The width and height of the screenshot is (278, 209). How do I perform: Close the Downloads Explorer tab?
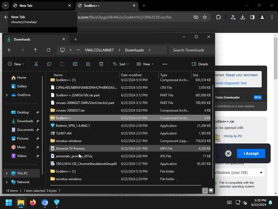click(x=64, y=39)
